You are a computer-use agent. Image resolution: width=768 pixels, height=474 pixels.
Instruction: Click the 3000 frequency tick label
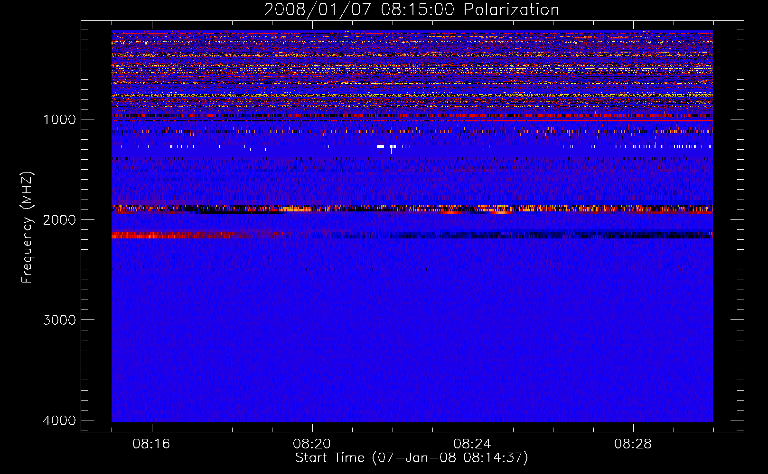point(59,320)
